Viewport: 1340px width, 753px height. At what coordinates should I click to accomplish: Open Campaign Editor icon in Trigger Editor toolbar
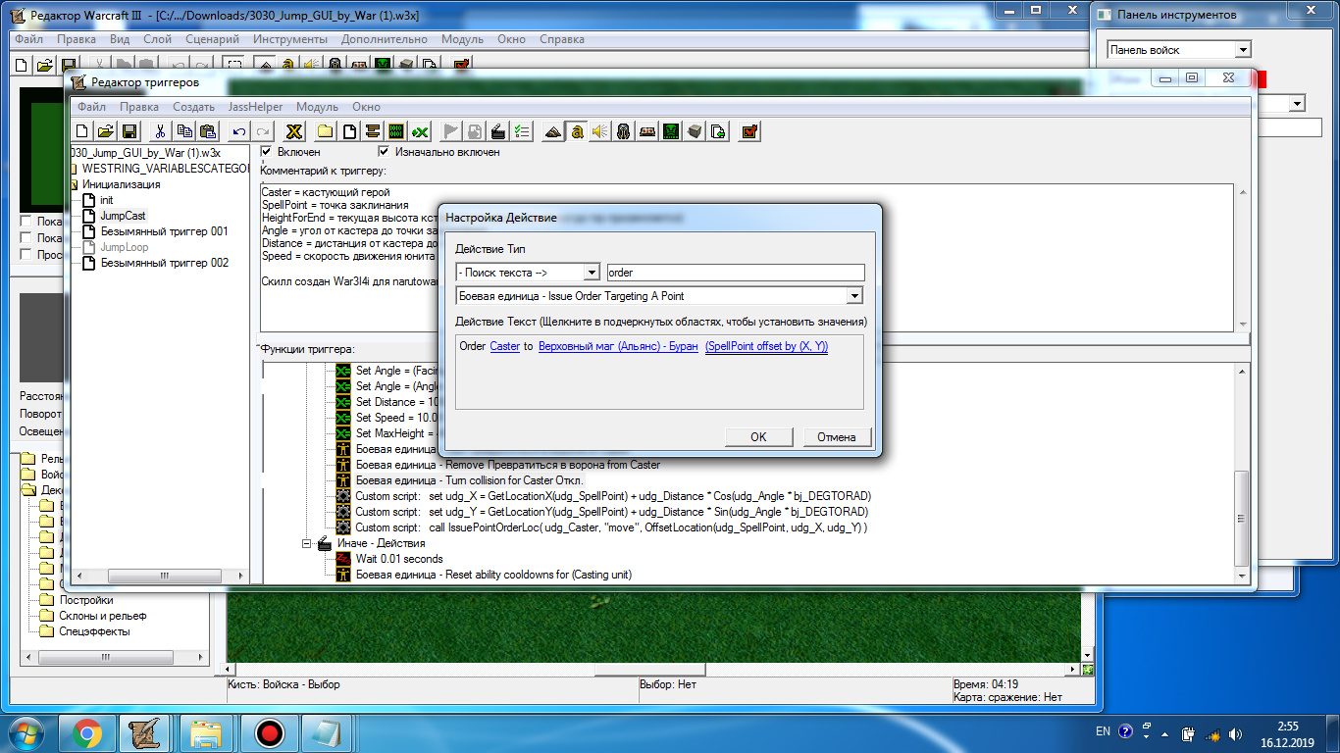point(647,131)
